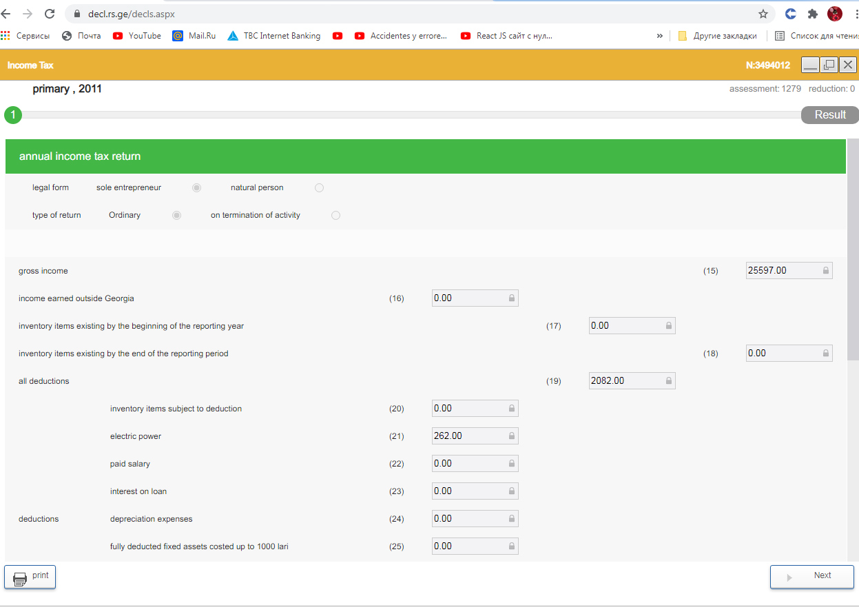Go to the Result step tab
Viewport: 859px width, 614px height.
point(829,115)
